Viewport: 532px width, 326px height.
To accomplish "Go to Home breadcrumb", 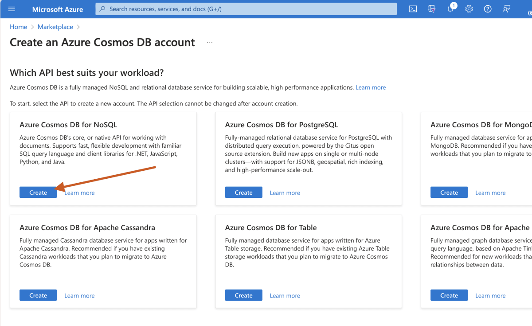I will 19,27.
